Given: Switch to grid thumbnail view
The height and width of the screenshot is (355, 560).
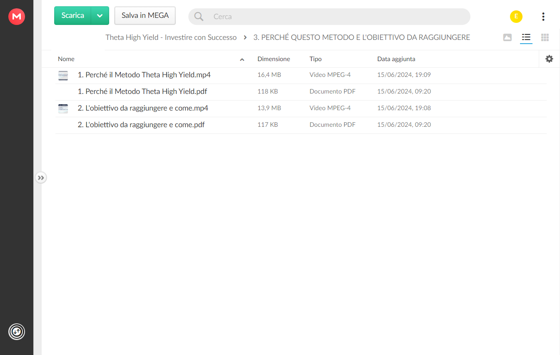Looking at the screenshot, I should pyautogui.click(x=545, y=37).
